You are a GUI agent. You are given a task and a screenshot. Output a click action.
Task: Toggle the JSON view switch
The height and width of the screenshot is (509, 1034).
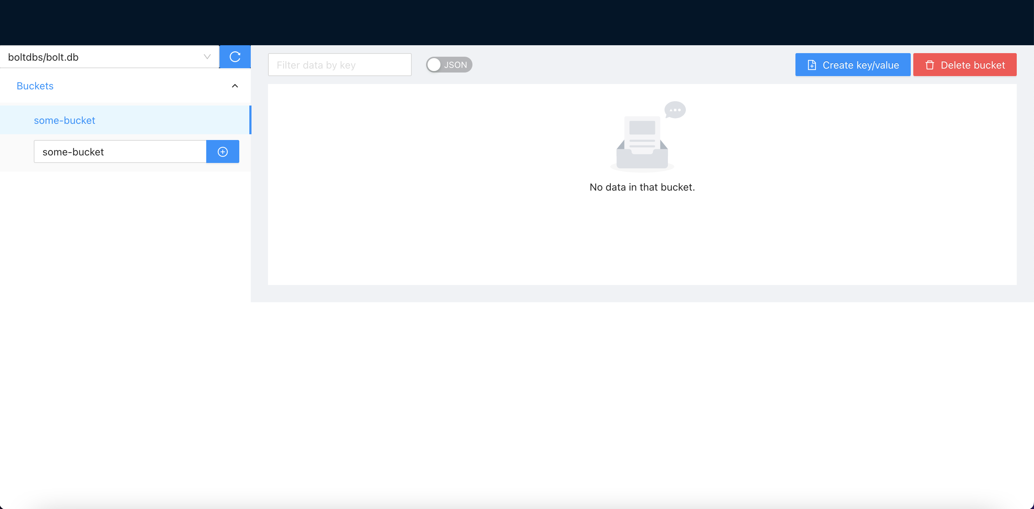[x=449, y=65]
